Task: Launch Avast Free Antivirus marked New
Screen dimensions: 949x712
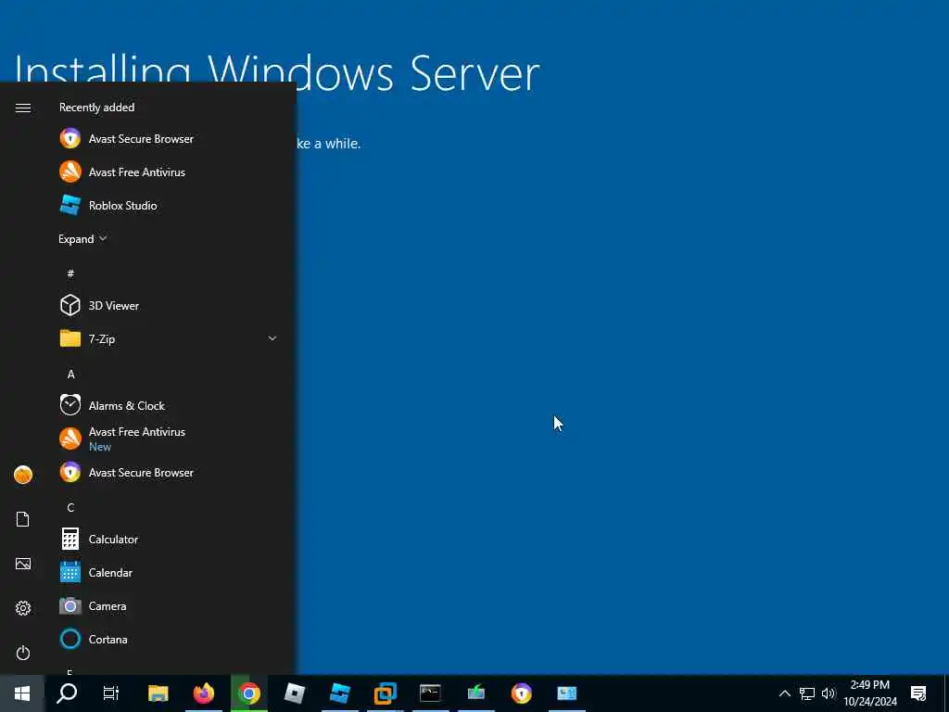Action: pos(171,439)
